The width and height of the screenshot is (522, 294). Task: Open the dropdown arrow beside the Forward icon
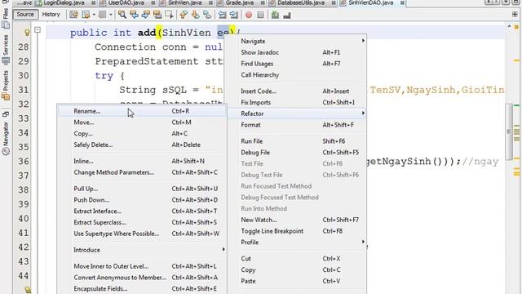[x=111, y=15]
